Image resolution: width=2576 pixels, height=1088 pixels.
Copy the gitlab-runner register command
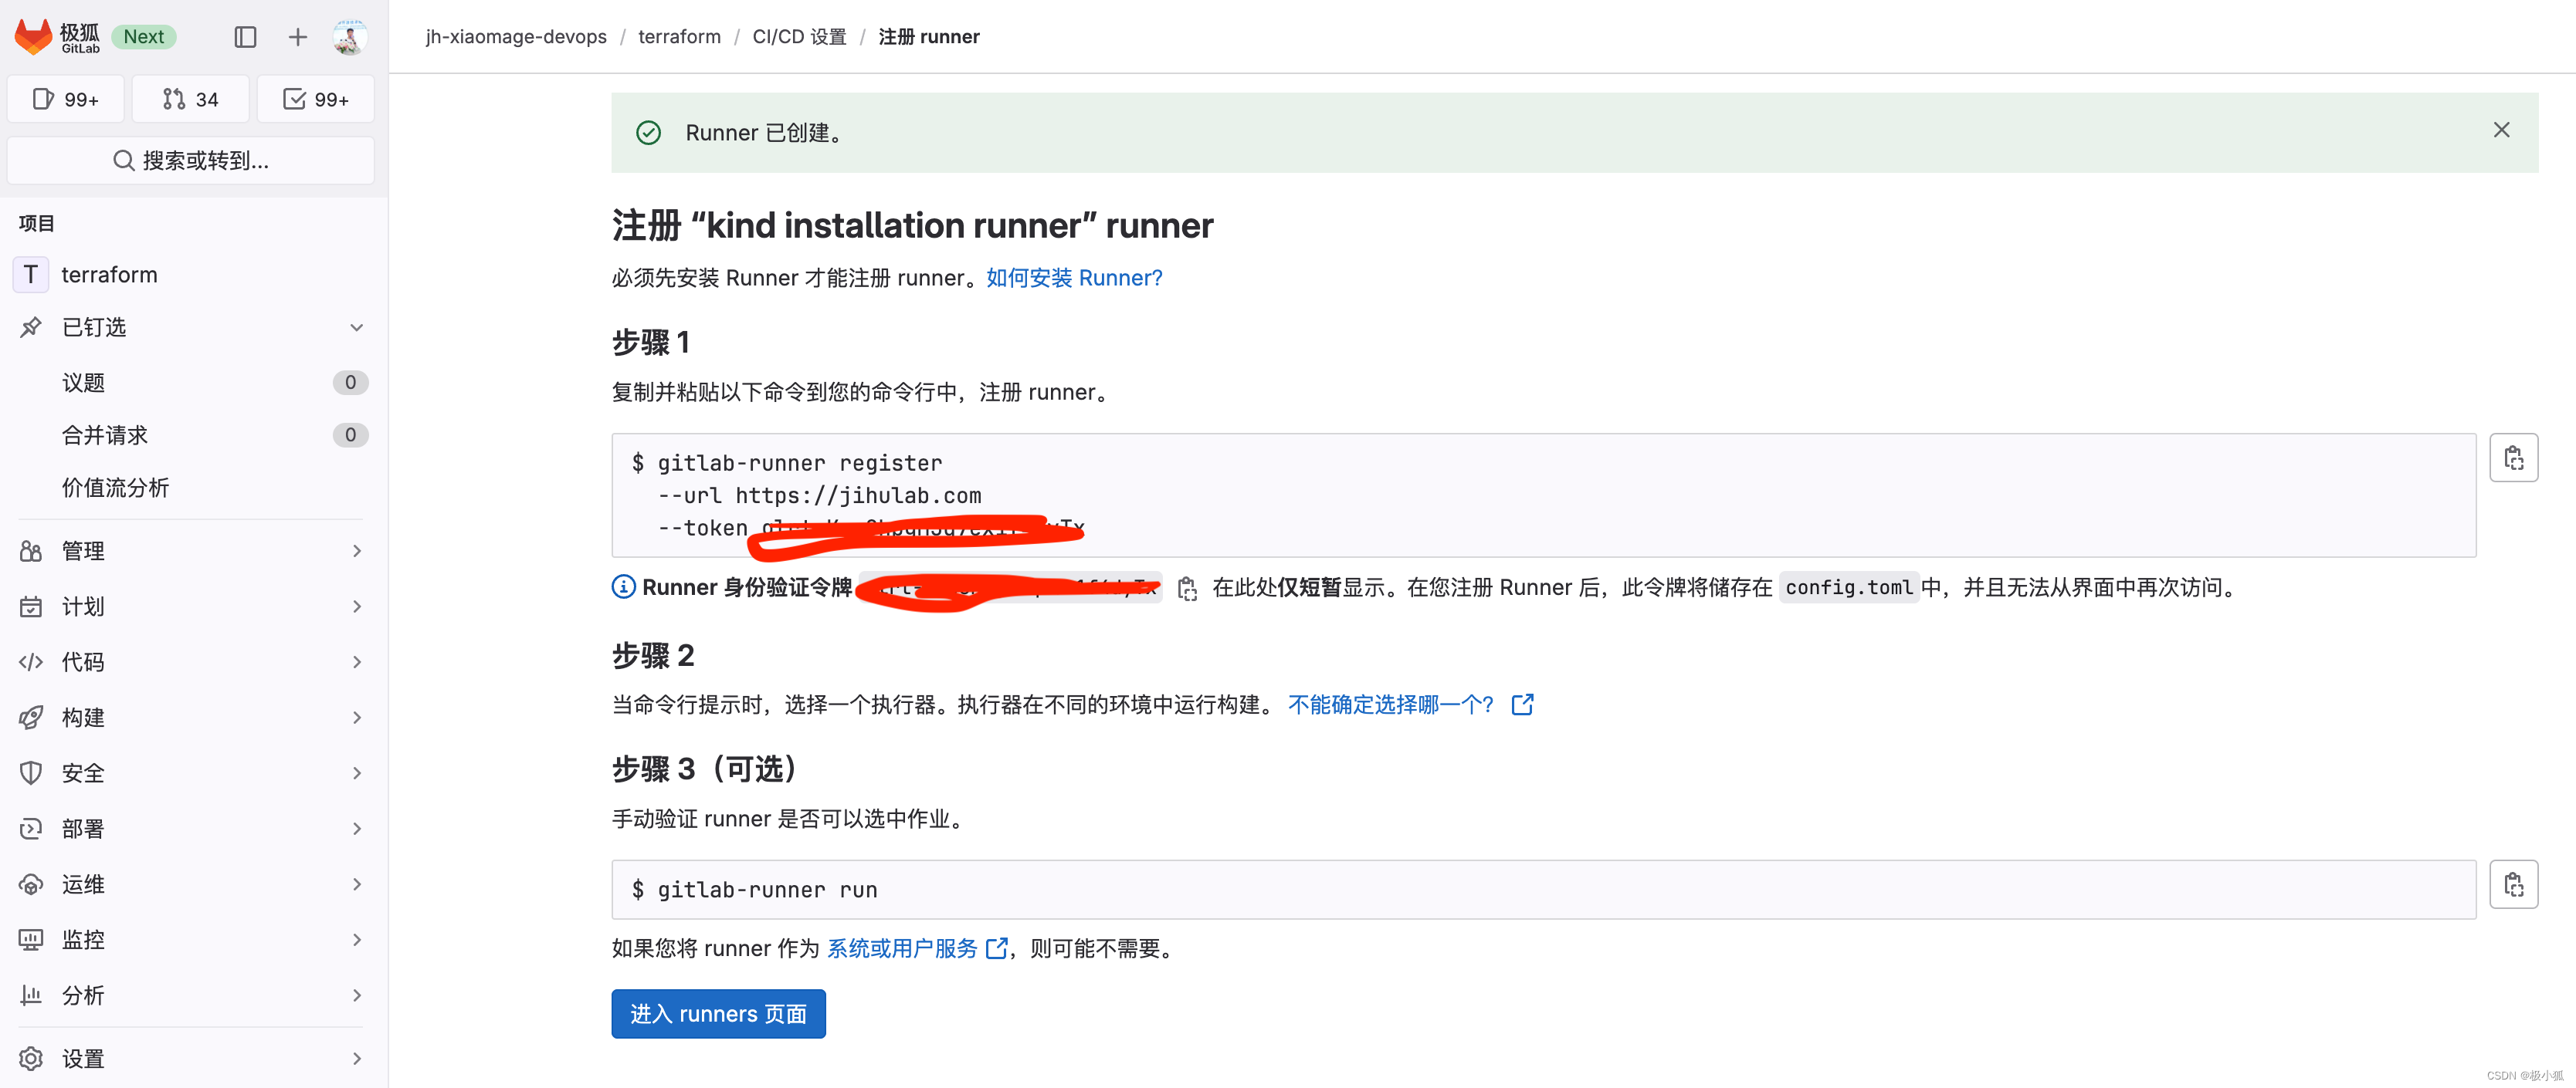2513,458
